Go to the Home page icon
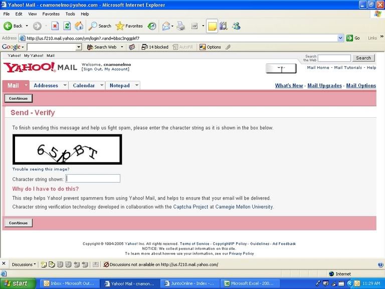The image size is (385, 289). click(x=79, y=26)
